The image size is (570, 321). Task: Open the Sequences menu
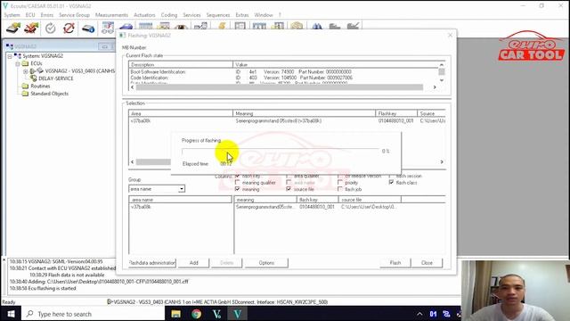click(218, 15)
